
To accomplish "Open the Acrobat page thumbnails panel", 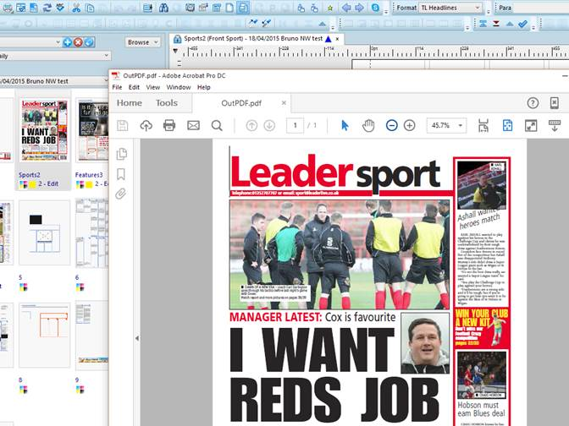I will pyautogui.click(x=122, y=154).
